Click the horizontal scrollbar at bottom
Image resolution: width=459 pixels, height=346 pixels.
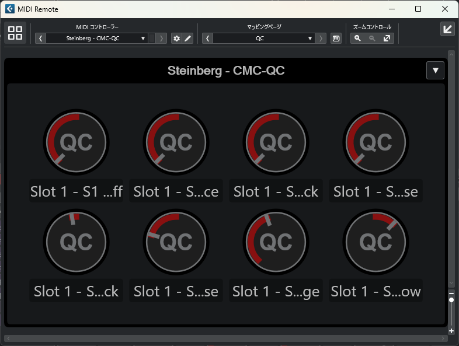tap(225, 338)
